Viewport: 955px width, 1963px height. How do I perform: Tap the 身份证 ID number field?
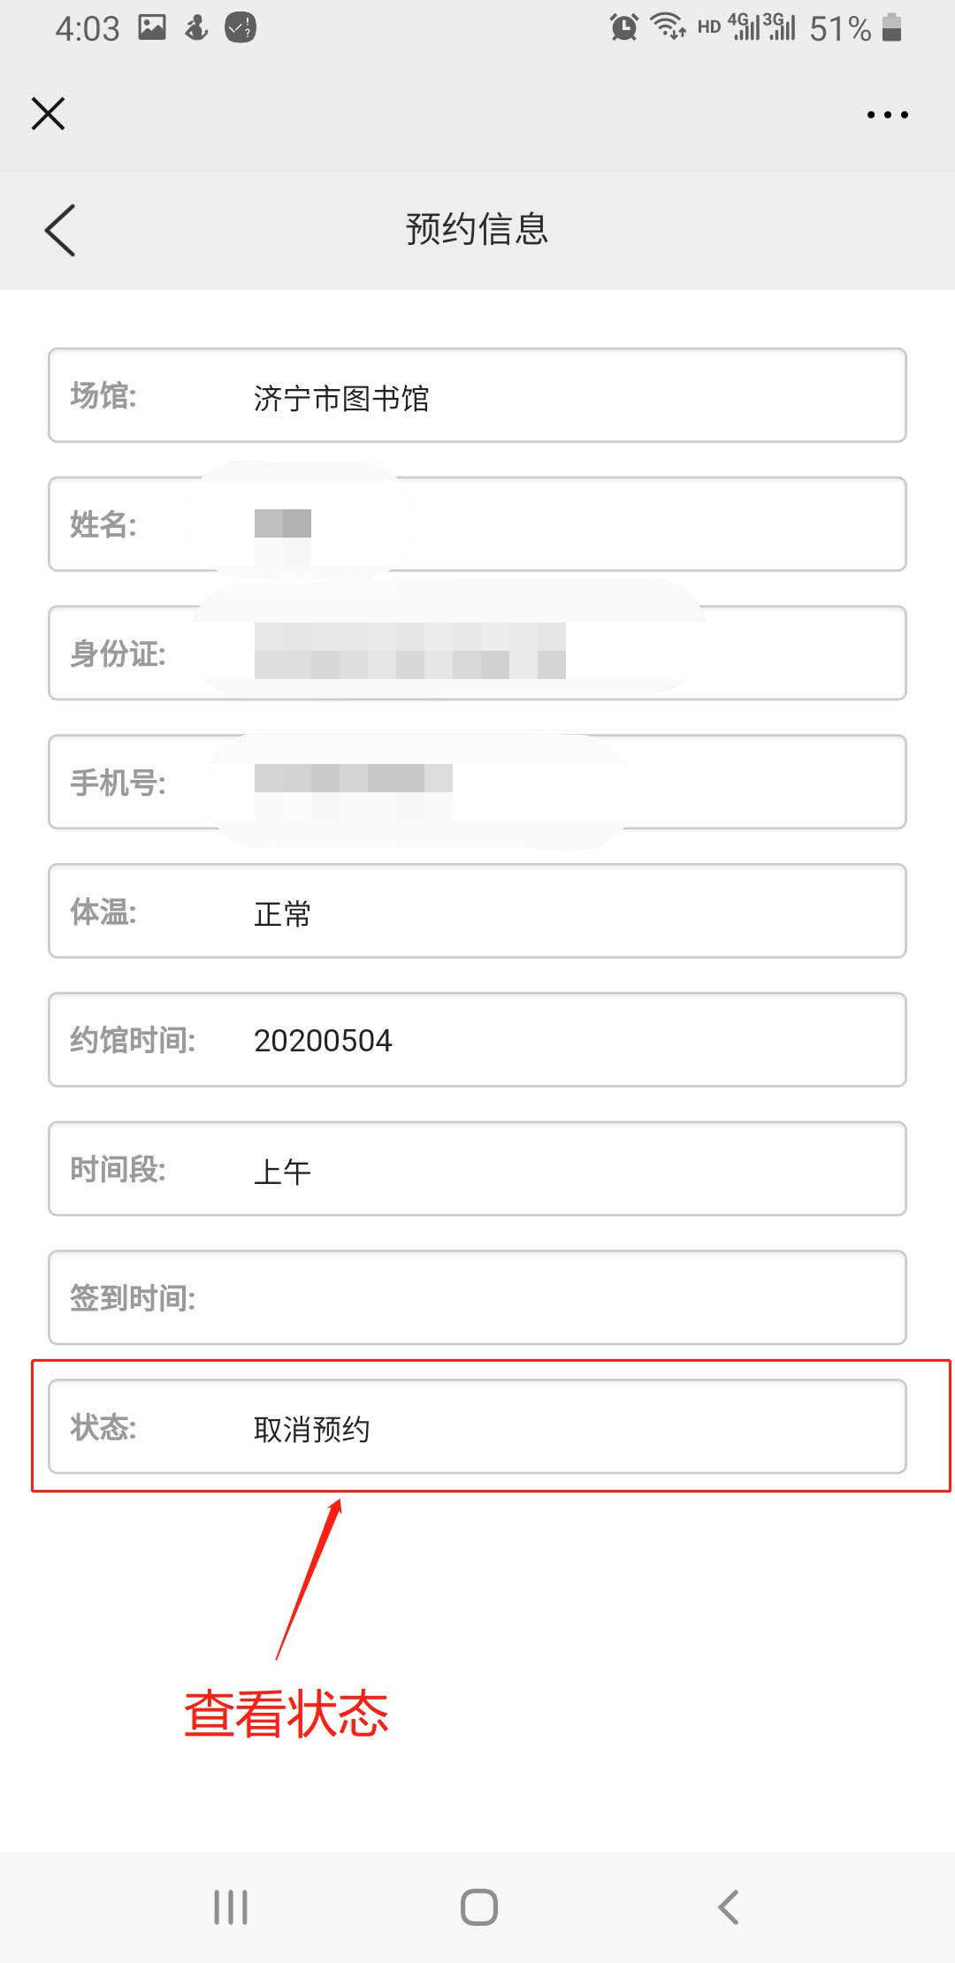pos(477,653)
